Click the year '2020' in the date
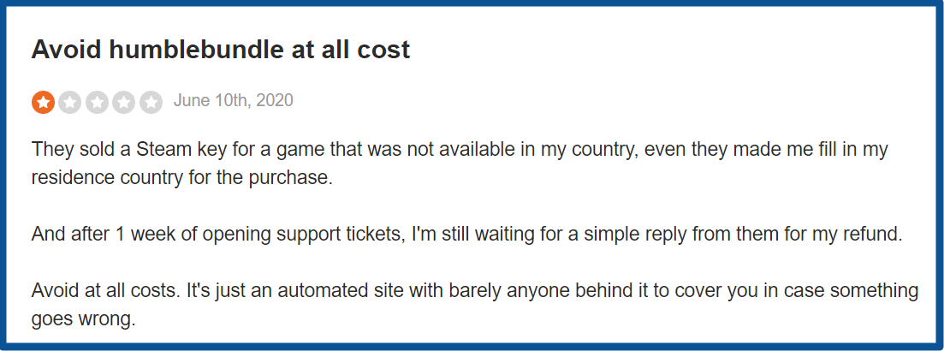The height and width of the screenshot is (351, 944). pyautogui.click(x=275, y=100)
